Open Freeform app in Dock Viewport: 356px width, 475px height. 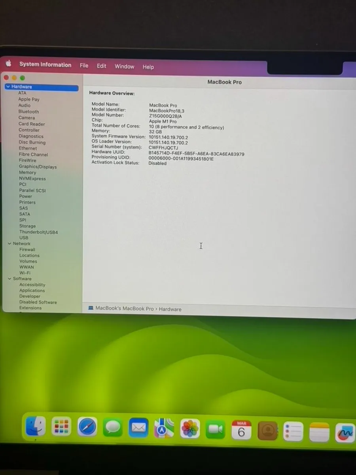point(345,433)
